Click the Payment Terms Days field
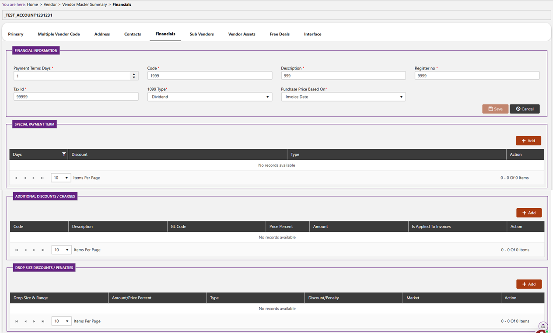 tap(72, 76)
